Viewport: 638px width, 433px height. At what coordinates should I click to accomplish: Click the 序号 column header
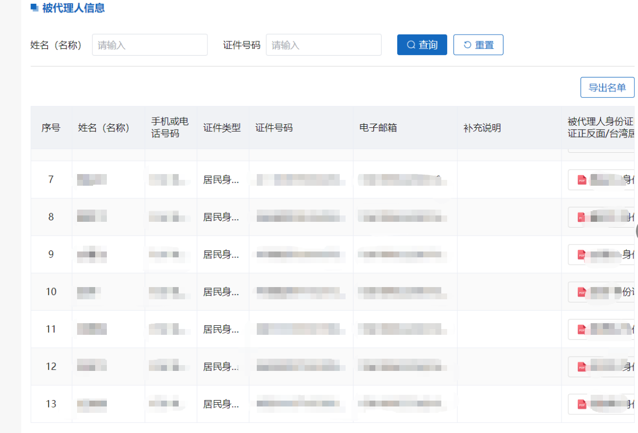51,128
